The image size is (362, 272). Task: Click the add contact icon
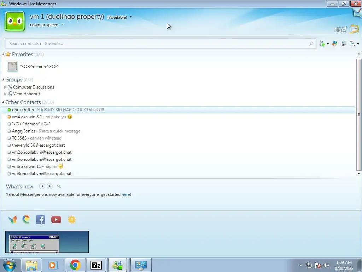[x=322, y=44]
